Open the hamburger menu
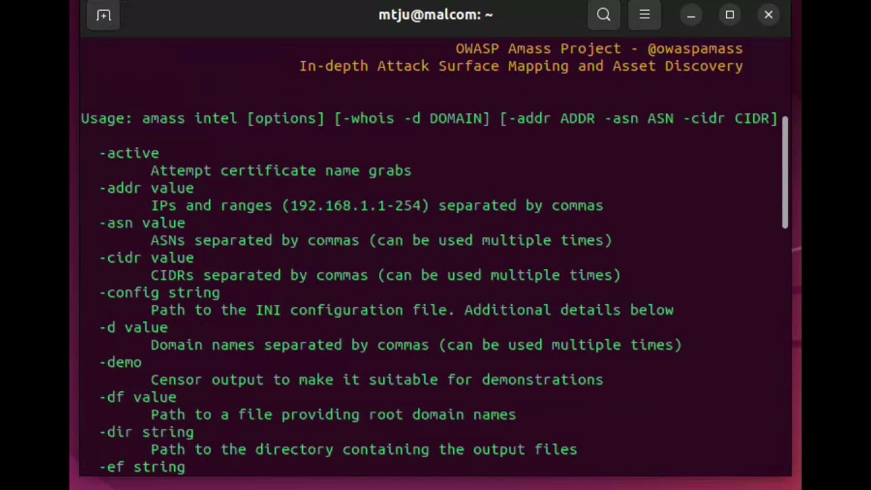Image resolution: width=871 pixels, height=490 pixels. coord(644,15)
